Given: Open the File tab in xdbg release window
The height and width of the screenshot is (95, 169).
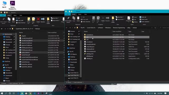Looking at the screenshot, I should click(68, 14).
